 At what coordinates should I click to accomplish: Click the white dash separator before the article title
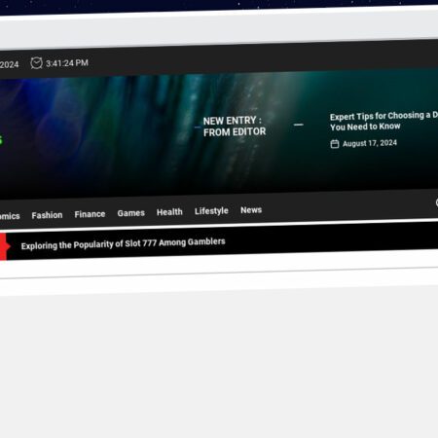tap(299, 125)
